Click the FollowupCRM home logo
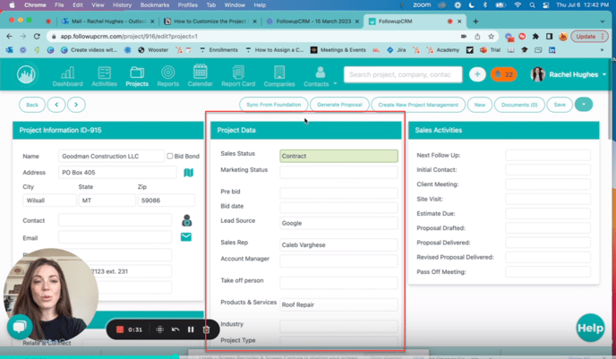The image size is (616, 359). pyautogui.click(x=26, y=74)
